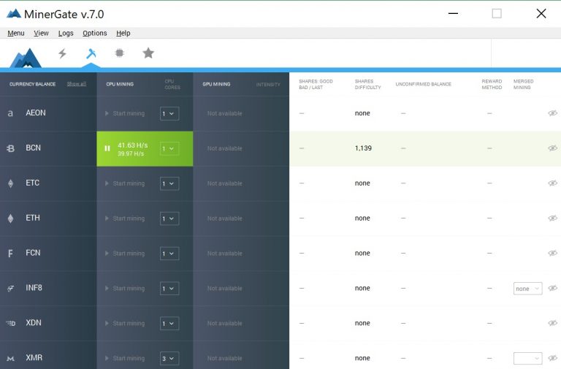
Task: Click the Currency Balance column header
Action: pyautogui.click(x=33, y=84)
